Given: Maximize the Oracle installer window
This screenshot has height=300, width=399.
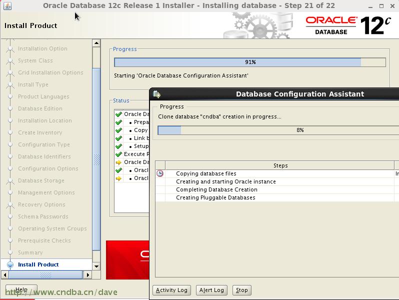Looking at the screenshot, I should (x=381, y=6).
